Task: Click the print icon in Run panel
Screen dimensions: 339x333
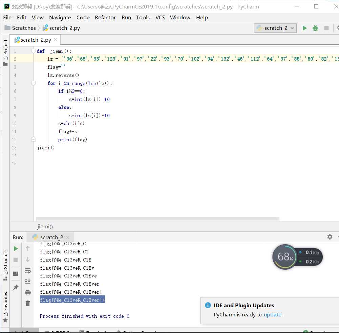Action: [28, 292]
